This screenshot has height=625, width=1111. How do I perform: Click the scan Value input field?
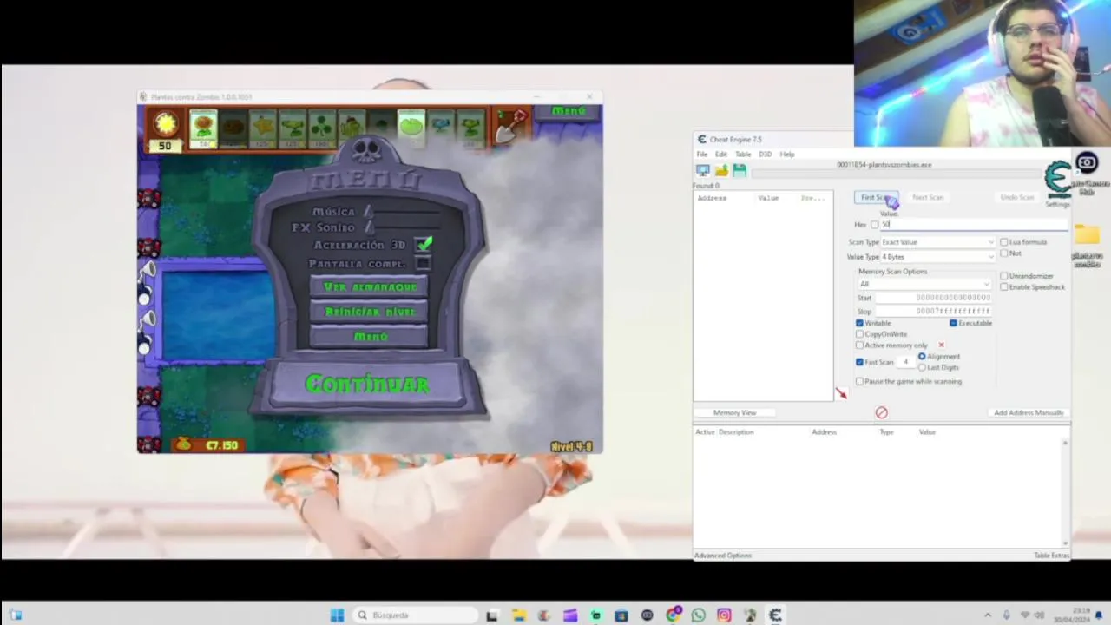(974, 225)
